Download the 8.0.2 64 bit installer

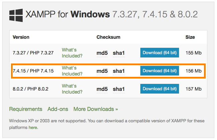[159, 89]
